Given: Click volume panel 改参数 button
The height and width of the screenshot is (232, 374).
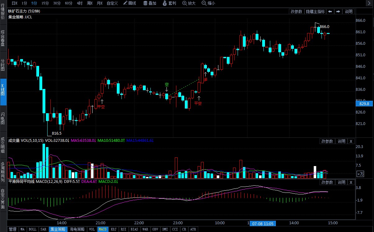Looking at the screenshot, I should tap(327, 141).
